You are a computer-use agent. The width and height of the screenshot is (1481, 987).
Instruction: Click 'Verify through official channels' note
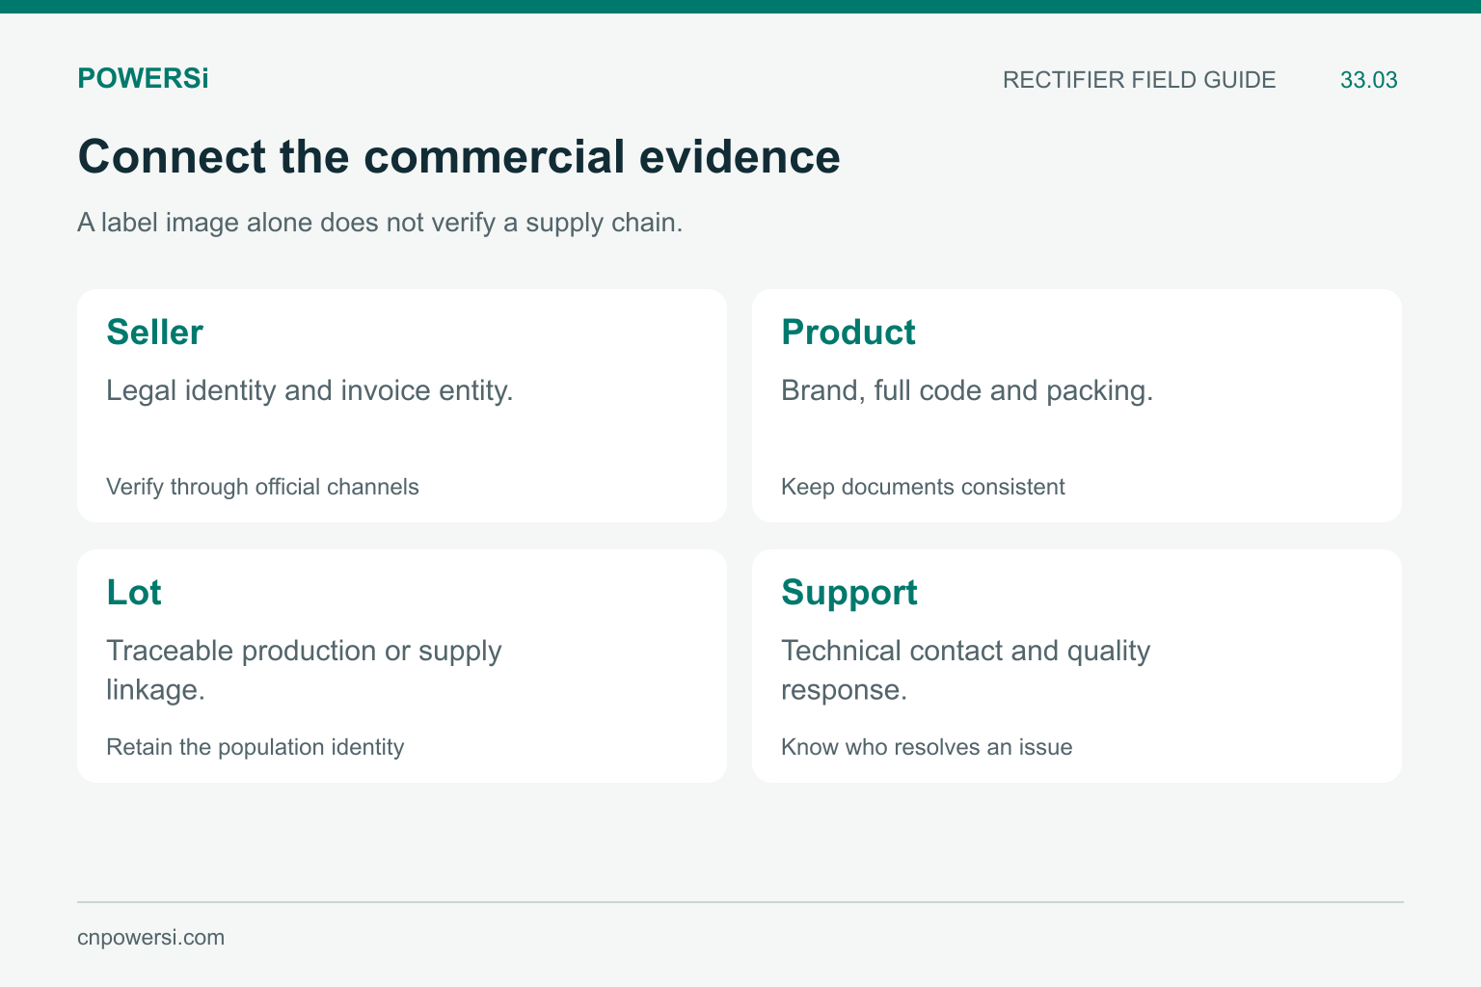[262, 487]
